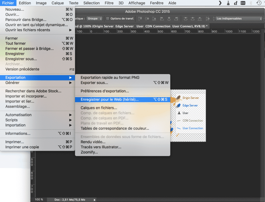The image size is (265, 202).
Task: Click the align left edges icon
Action: [x=162, y=19]
